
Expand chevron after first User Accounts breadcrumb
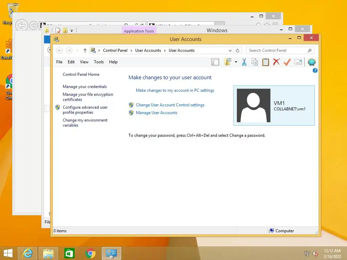[165, 51]
